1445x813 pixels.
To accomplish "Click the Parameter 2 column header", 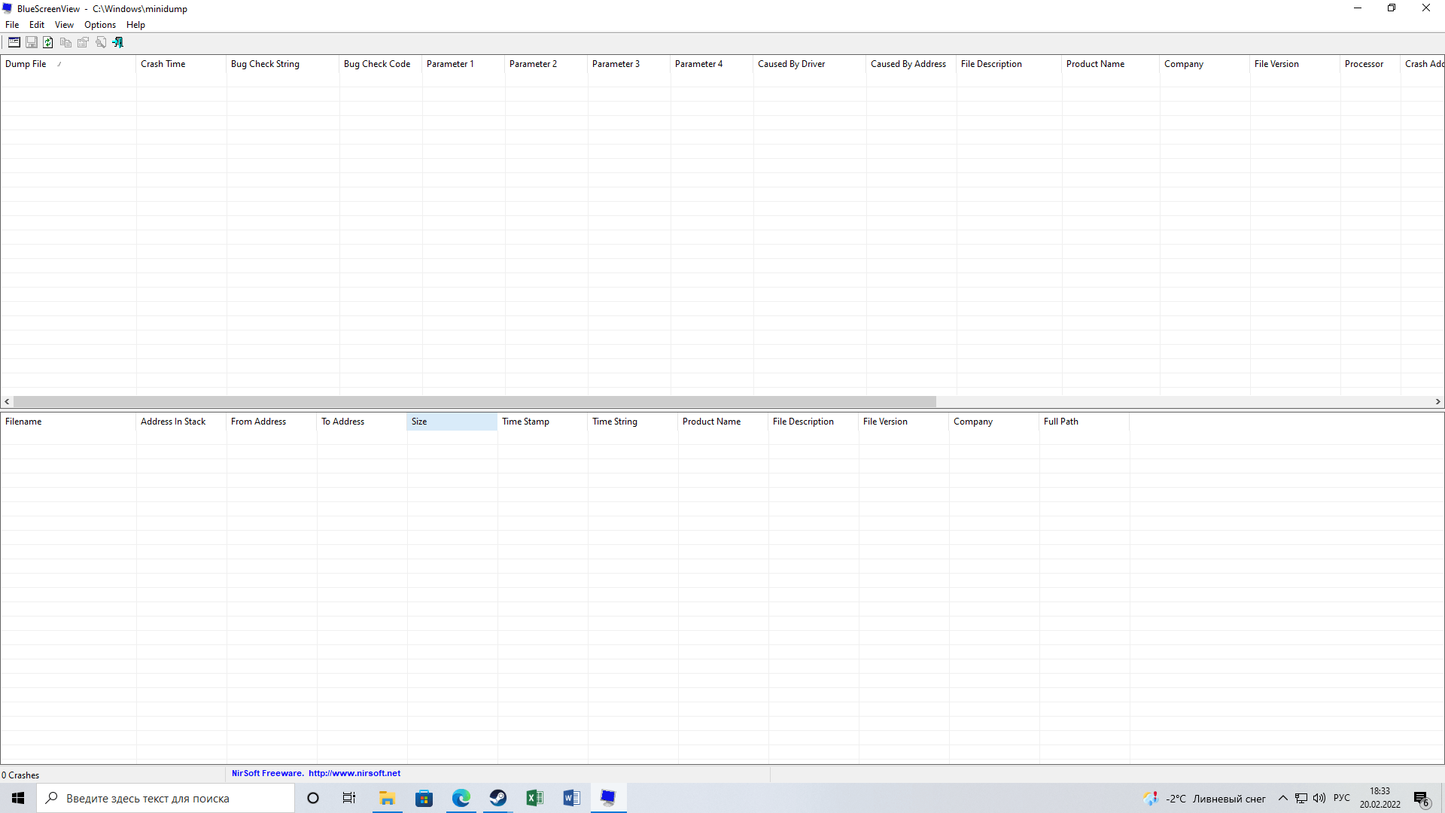I will (x=546, y=64).
